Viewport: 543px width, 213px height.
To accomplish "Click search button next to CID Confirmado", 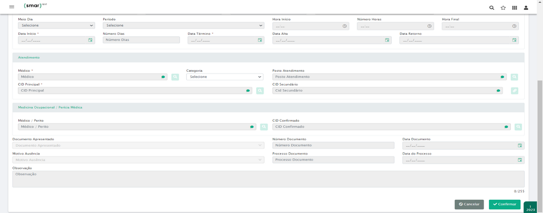I will click(x=518, y=127).
